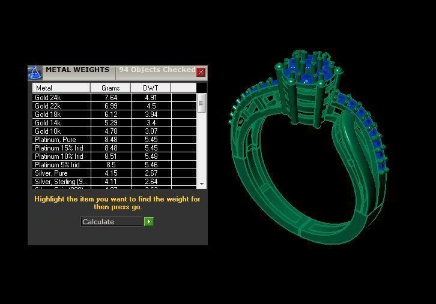Open the Calculate dropdown field
Image resolution: width=436 pixels, height=304 pixels.
coord(112,221)
